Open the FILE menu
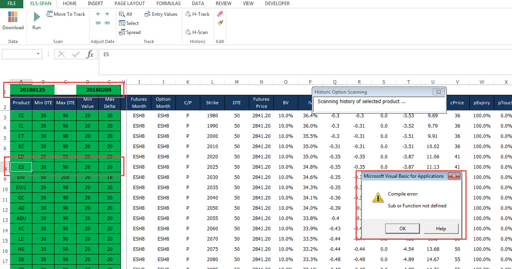This screenshot has height=269, width=512. point(12,4)
